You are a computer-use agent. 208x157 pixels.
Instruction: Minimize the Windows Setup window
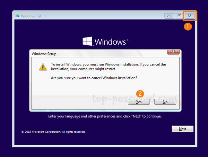pos(170,16)
